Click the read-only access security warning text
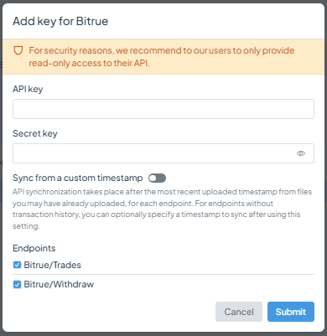Screen dimensions: 327x336 pos(162,57)
